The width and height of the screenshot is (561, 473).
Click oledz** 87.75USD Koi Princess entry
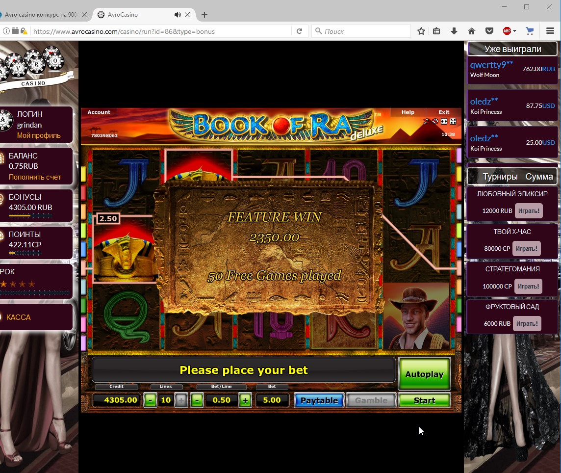coord(512,106)
